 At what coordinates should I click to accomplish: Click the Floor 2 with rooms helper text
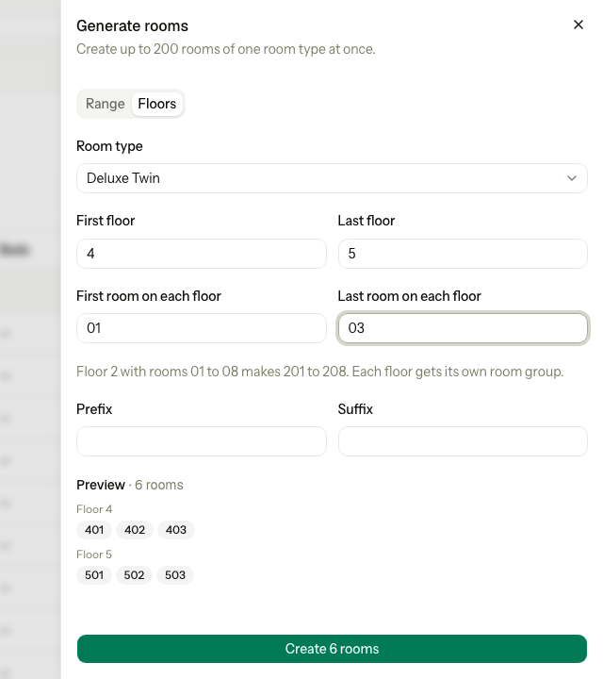pos(320,372)
